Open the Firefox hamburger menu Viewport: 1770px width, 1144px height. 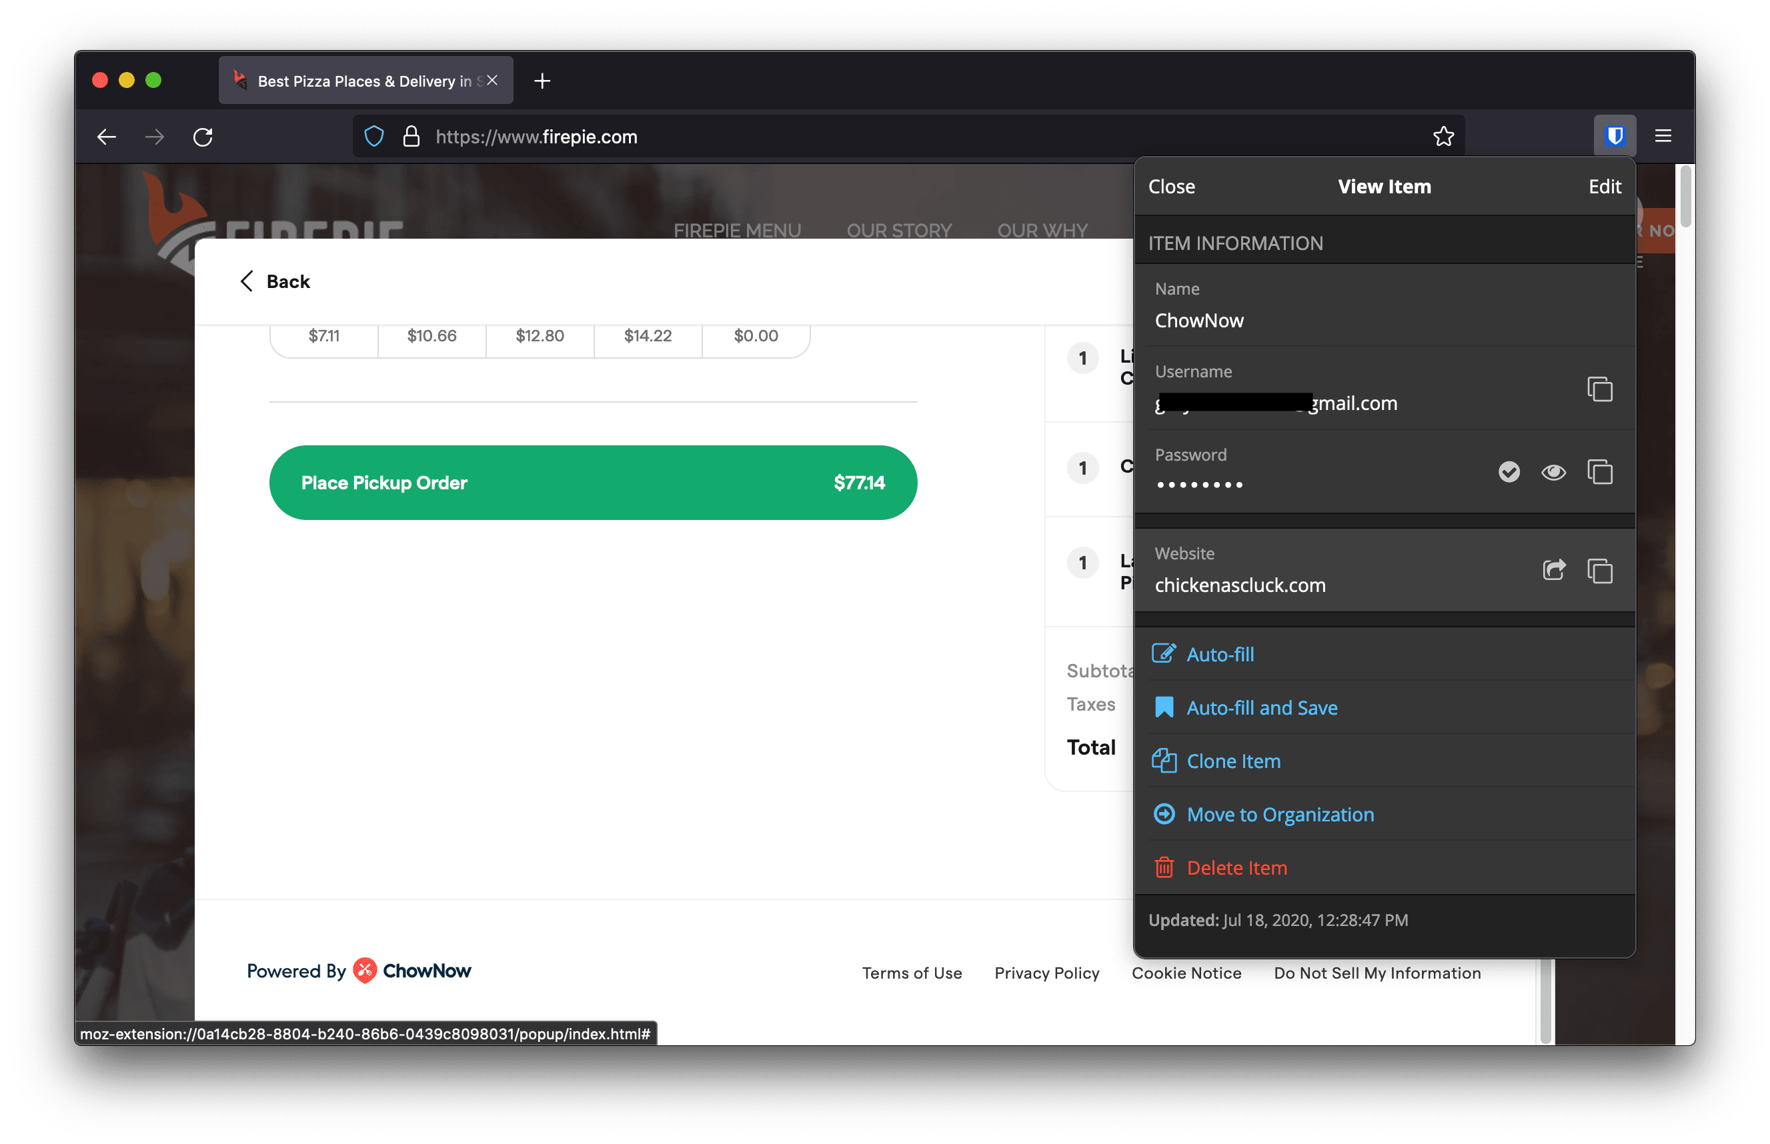pyautogui.click(x=1662, y=136)
